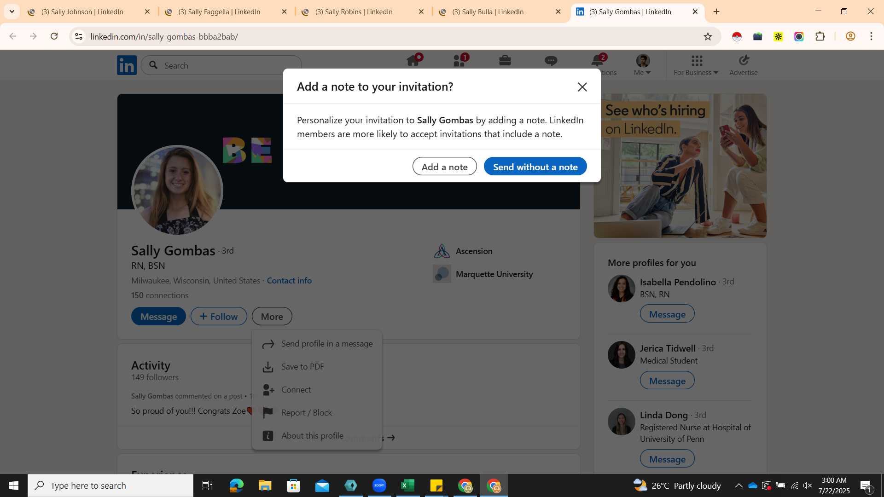The width and height of the screenshot is (884, 497).
Task: Open LinkedIn Home icon
Action: click(413, 61)
